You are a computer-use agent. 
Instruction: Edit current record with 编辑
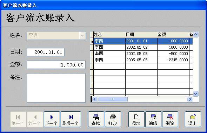153,119
